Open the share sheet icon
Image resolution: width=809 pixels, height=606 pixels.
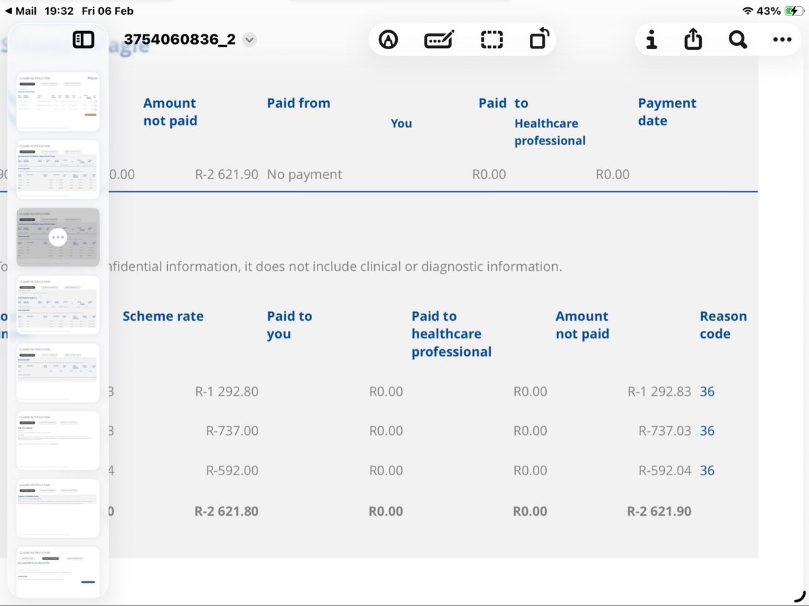(693, 40)
